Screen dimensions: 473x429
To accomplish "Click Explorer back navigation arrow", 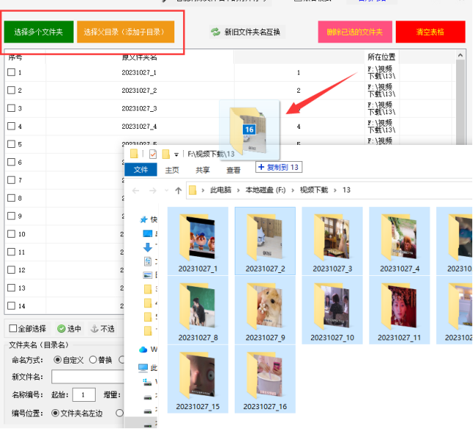I will tap(136, 191).
